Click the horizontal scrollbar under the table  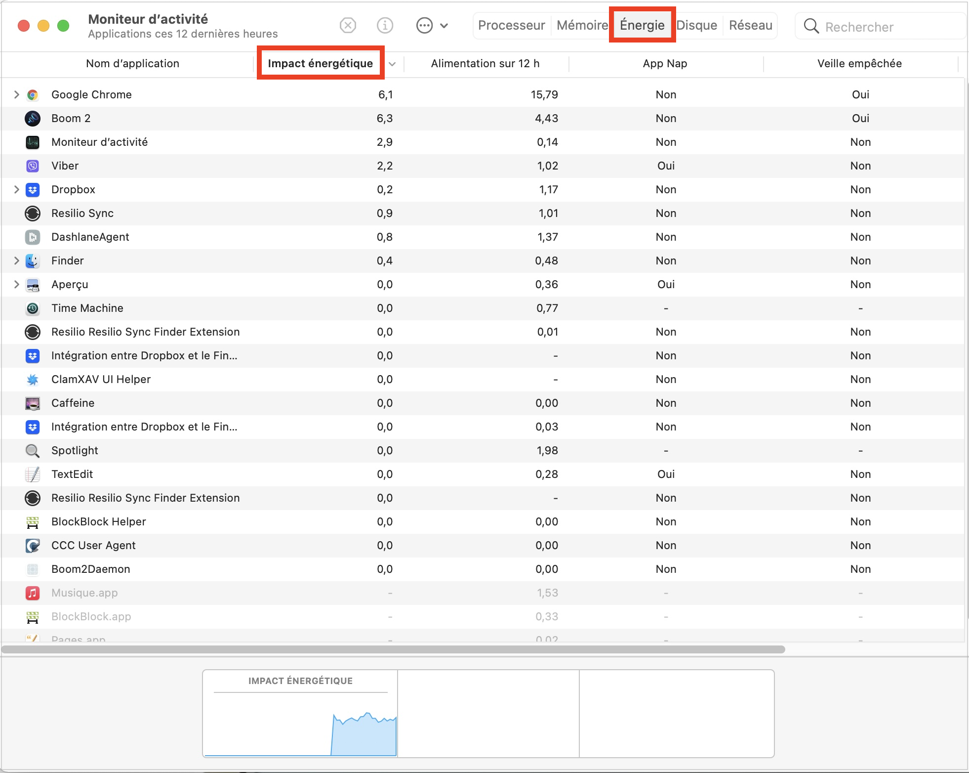click(x=393, y=649)
